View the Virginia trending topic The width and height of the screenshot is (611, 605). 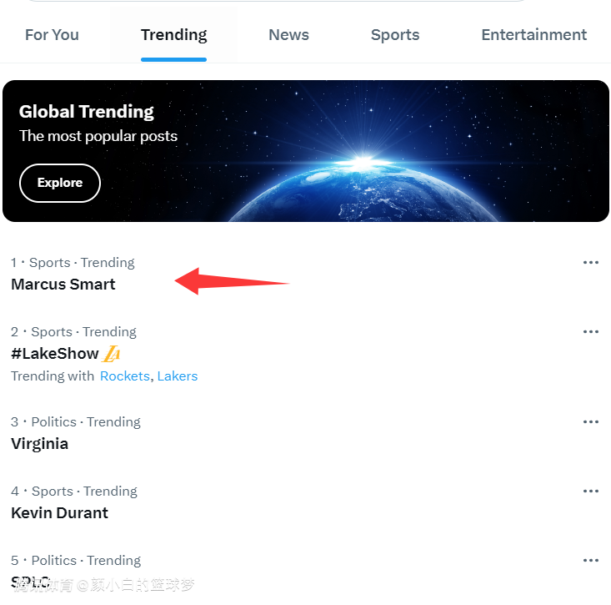[x=40, y=444]
